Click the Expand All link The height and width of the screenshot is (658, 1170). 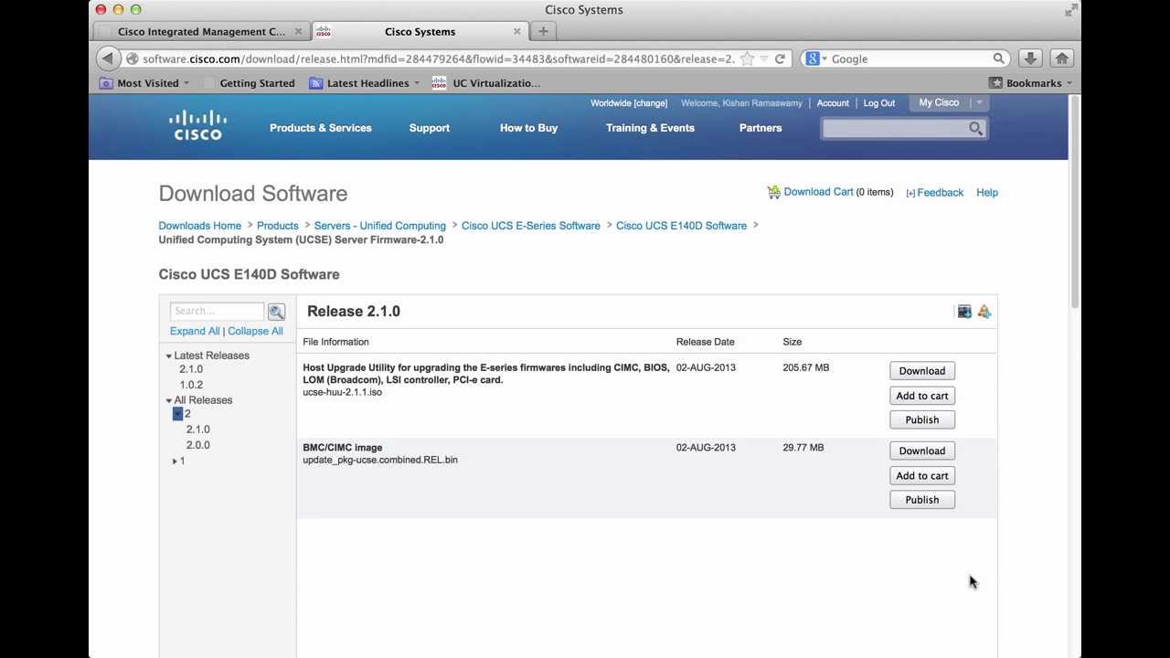(x=195, y=331)
